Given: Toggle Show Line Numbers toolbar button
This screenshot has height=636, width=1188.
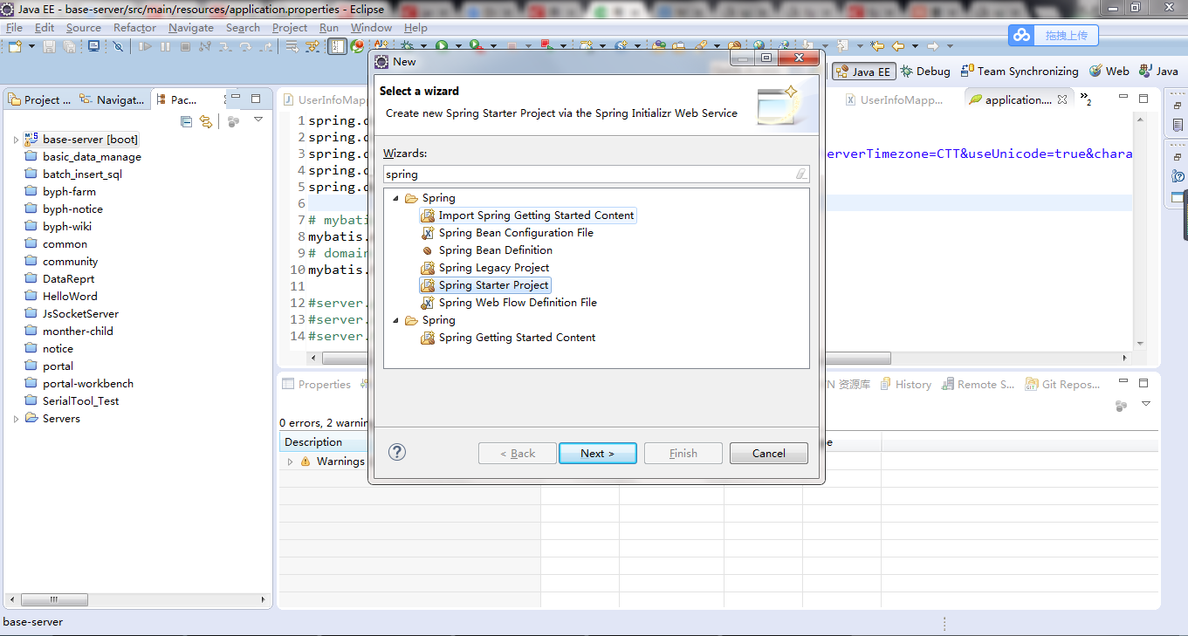Looking at the screenshot, I should pyautogui.click(x=338, y=45).
